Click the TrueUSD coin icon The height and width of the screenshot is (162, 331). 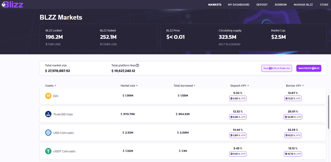(x=48, y=114)
